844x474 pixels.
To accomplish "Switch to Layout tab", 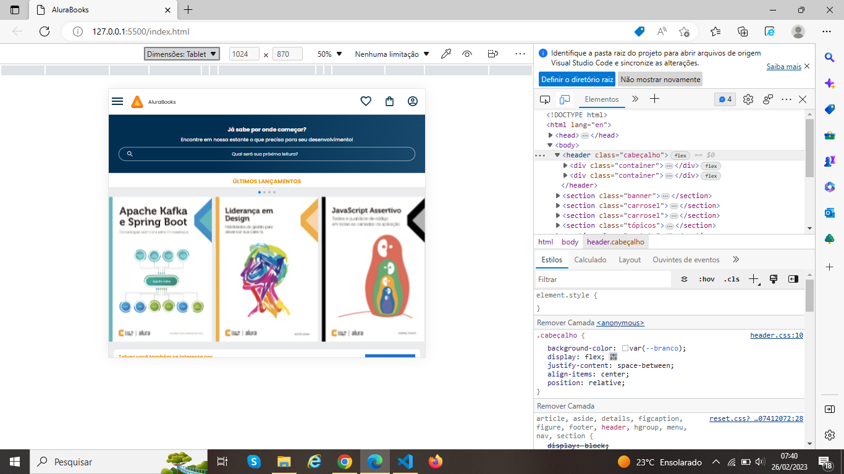I will click(x=630, y=260).
